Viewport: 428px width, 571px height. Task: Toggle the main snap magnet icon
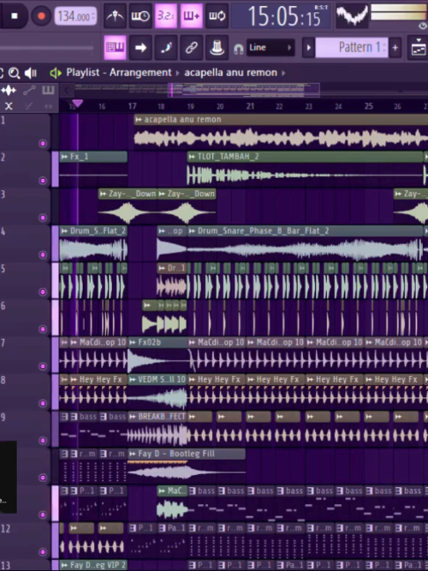(x=239, y=48)
